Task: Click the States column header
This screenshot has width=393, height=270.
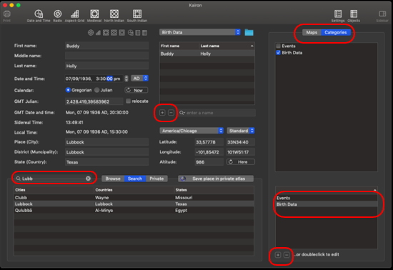Action: pyautogui.click(x=214, y=190)
